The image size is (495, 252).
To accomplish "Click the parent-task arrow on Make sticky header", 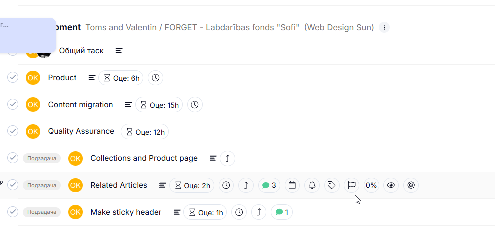I will [x=258, y=212].
